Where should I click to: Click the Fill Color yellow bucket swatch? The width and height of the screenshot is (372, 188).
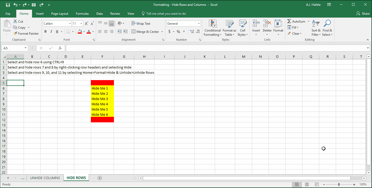click(x=80, y=32)
